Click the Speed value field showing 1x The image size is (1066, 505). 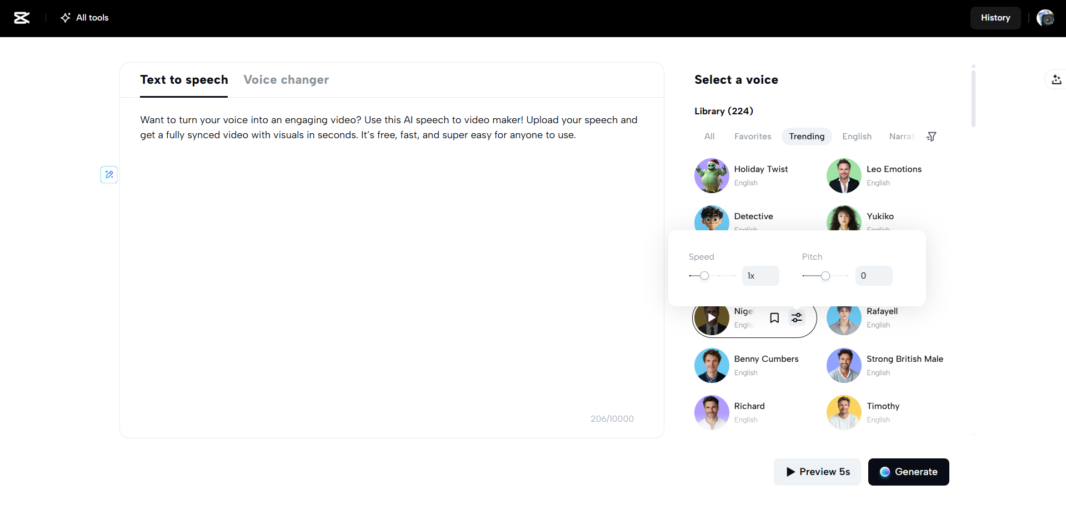760,276
